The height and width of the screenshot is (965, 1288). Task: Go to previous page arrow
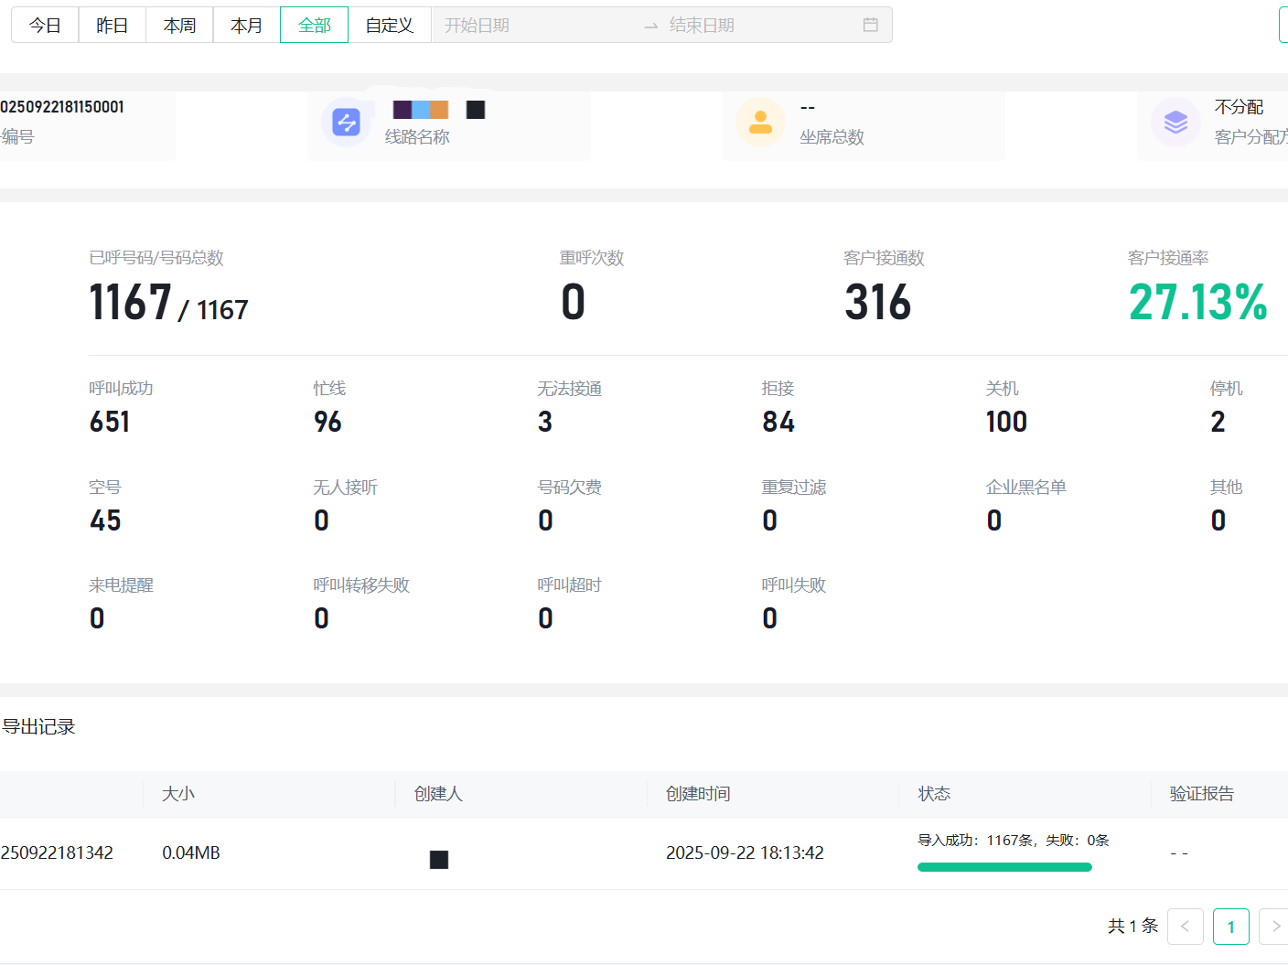pos(1185,927)
